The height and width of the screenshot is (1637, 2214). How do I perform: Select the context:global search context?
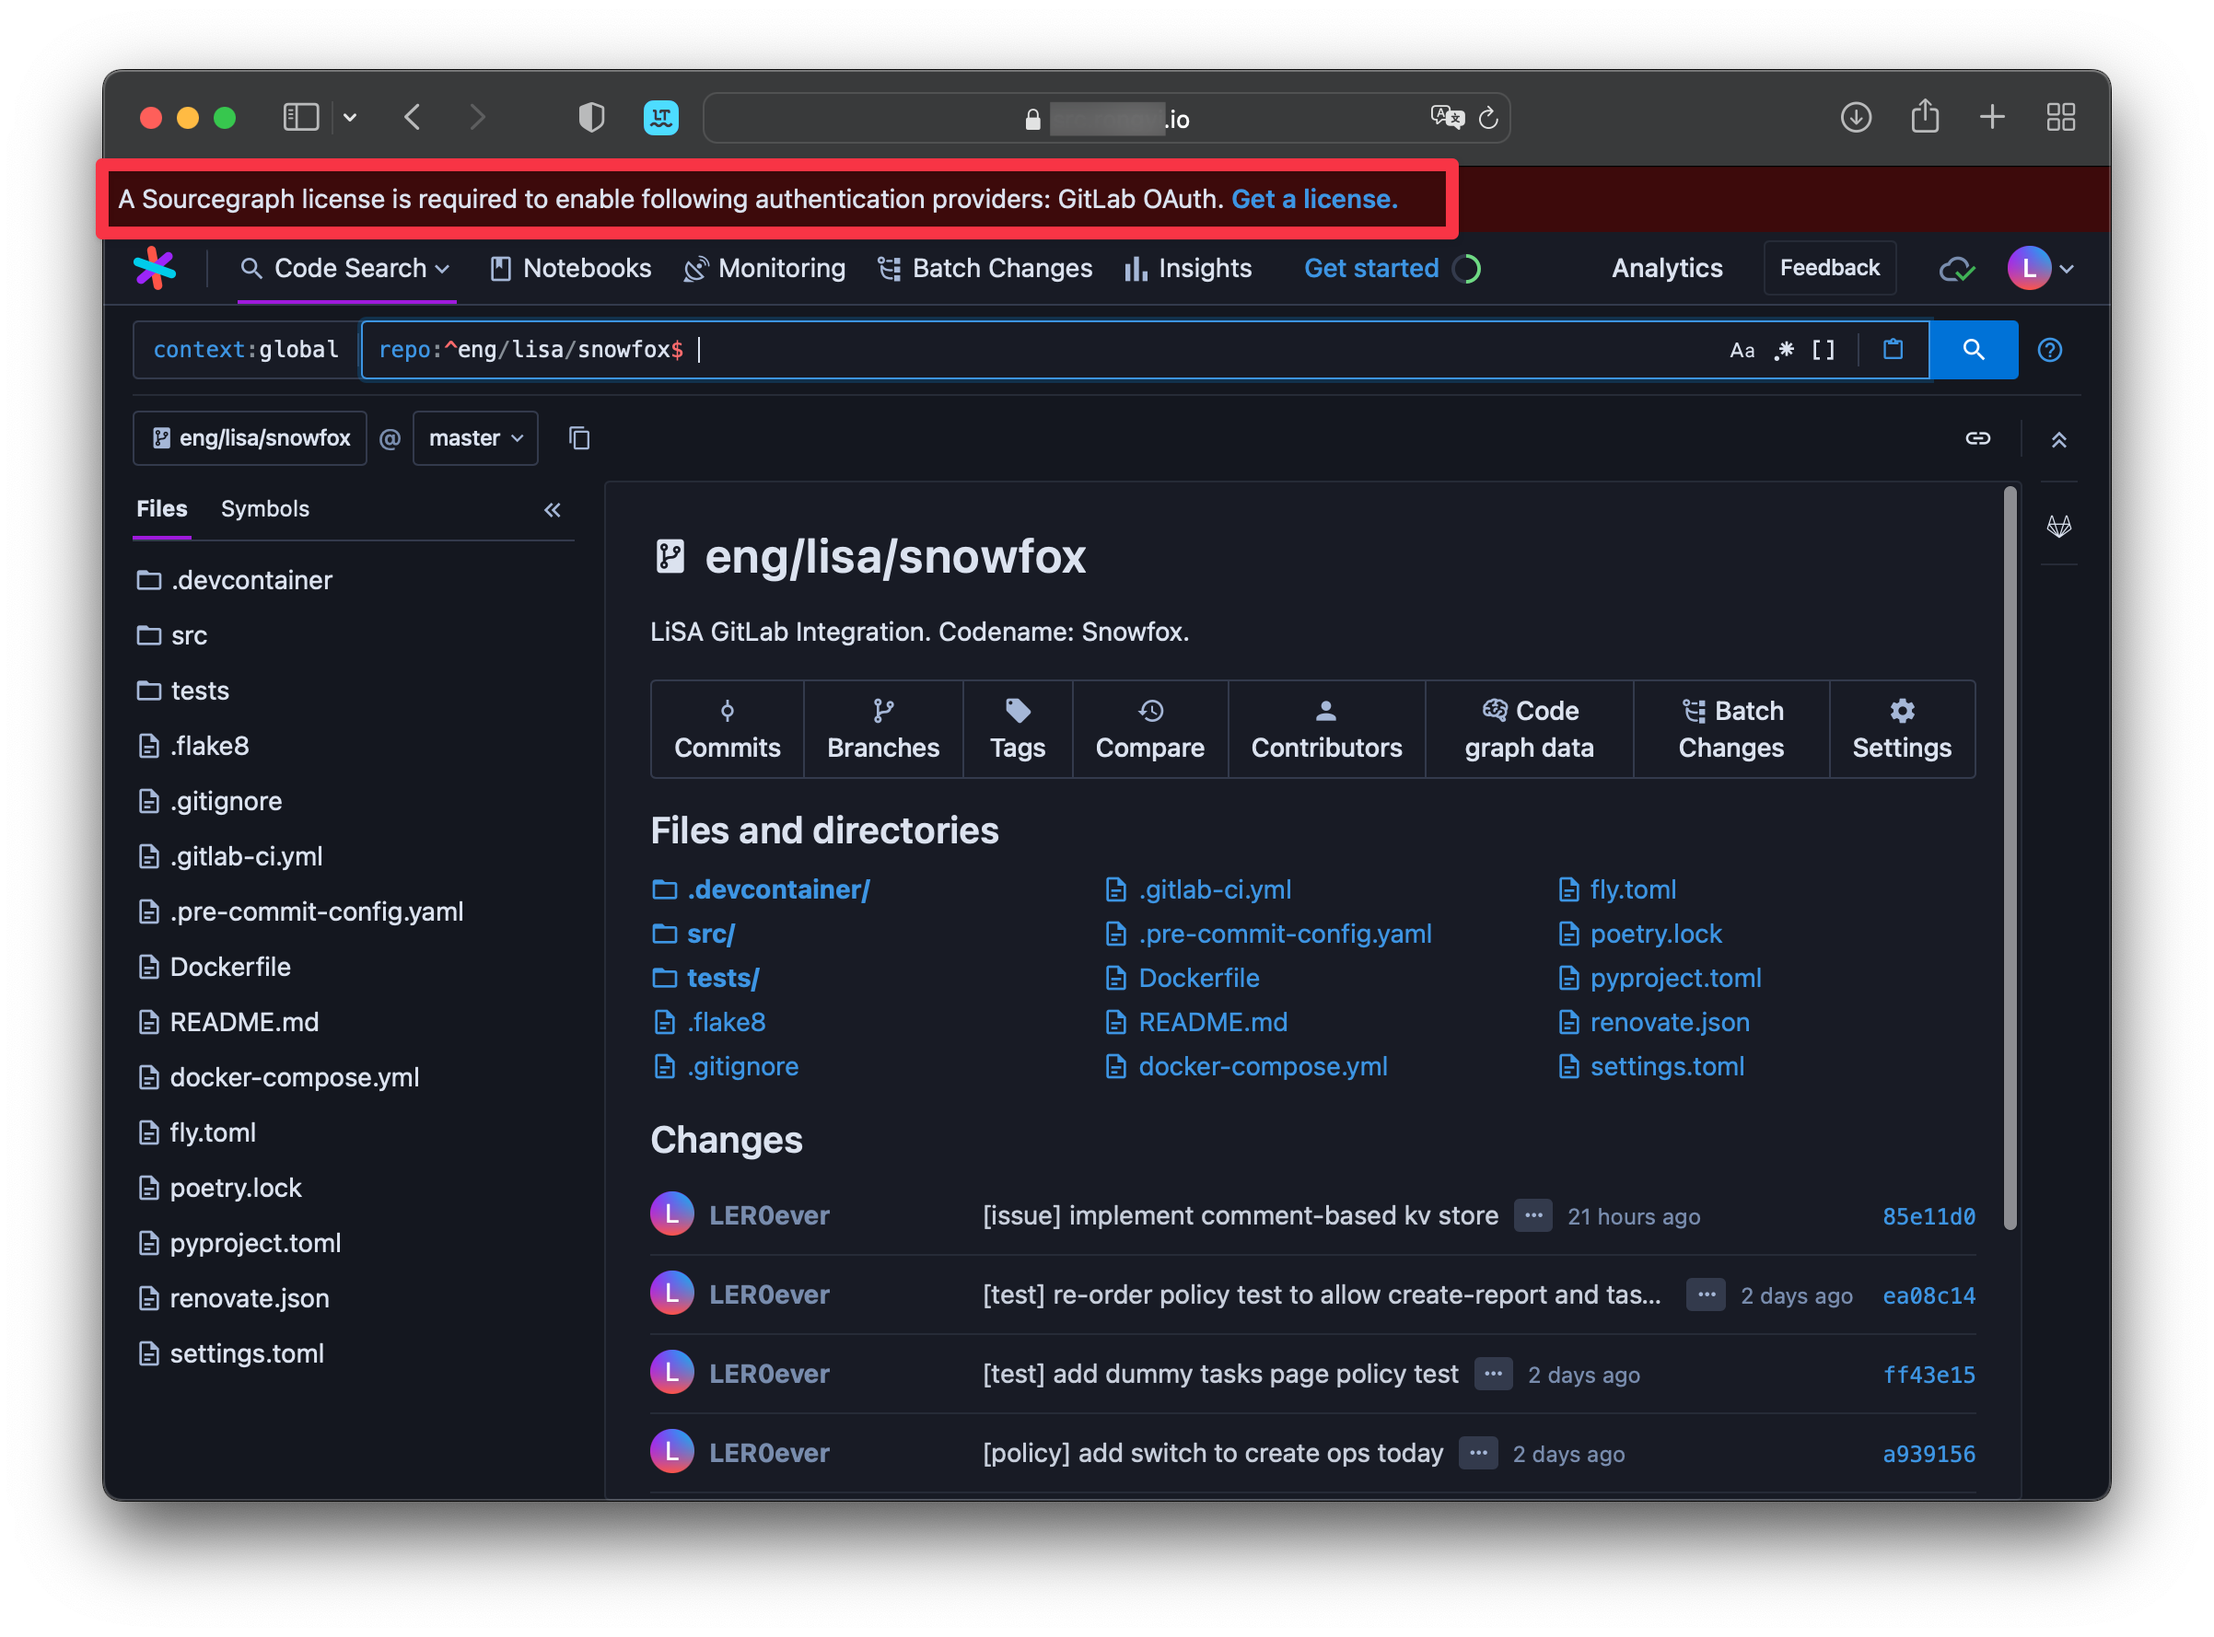[246, 350]
